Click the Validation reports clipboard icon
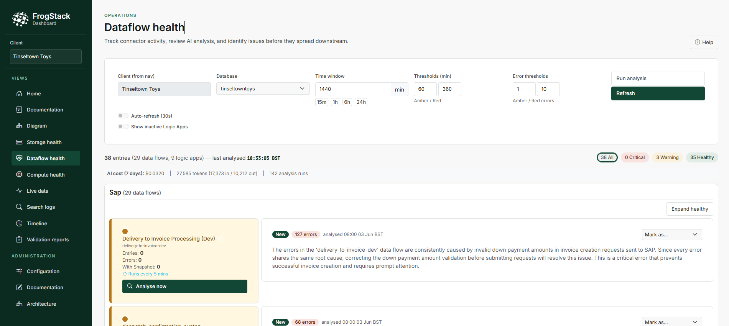 point(19,239)
